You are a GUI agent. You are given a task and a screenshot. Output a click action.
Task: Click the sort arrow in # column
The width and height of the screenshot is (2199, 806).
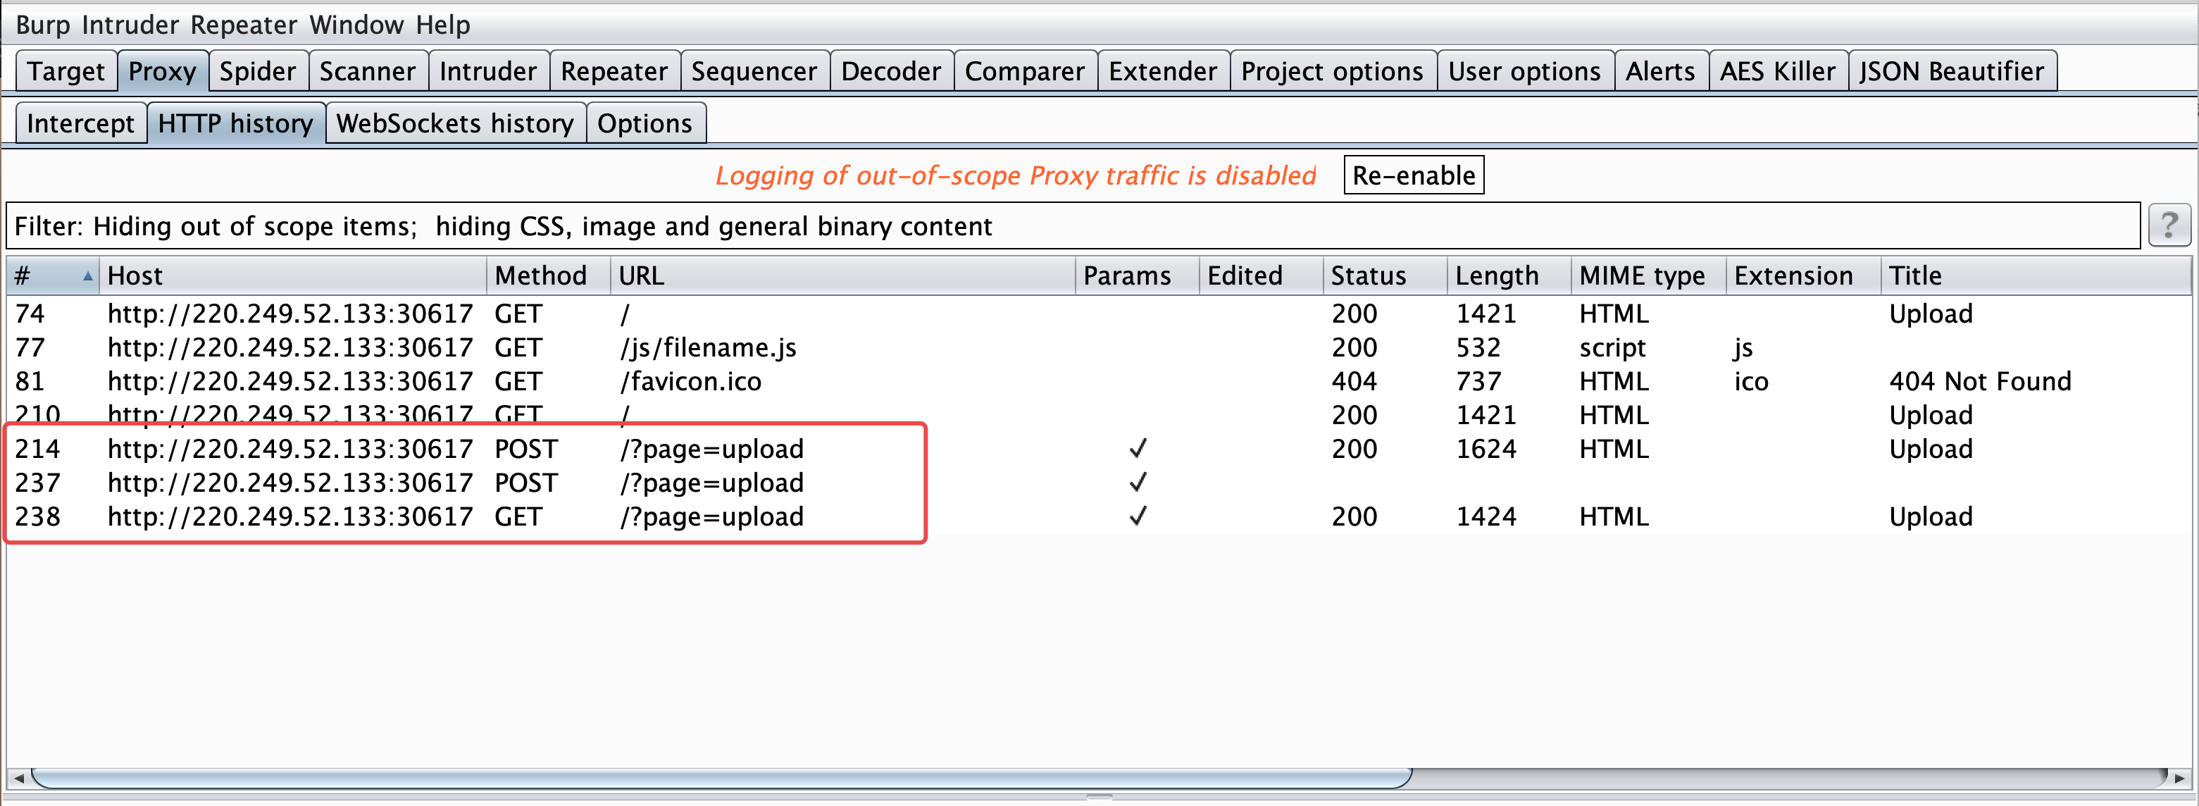(x=87, y=275)
